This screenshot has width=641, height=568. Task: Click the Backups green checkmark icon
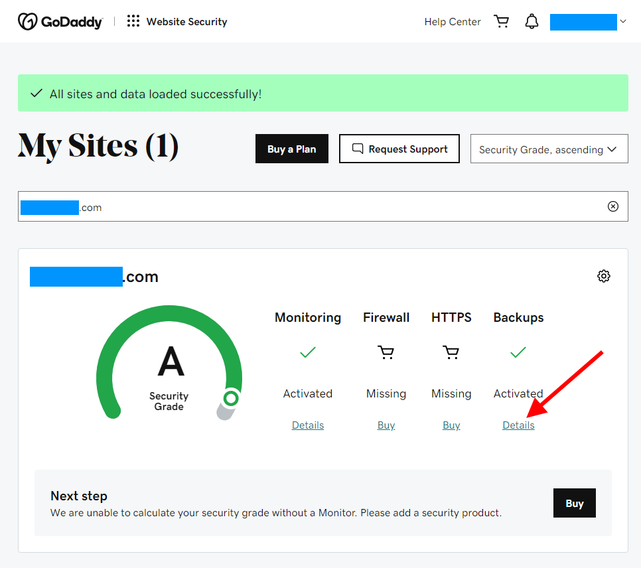point(518,352)
